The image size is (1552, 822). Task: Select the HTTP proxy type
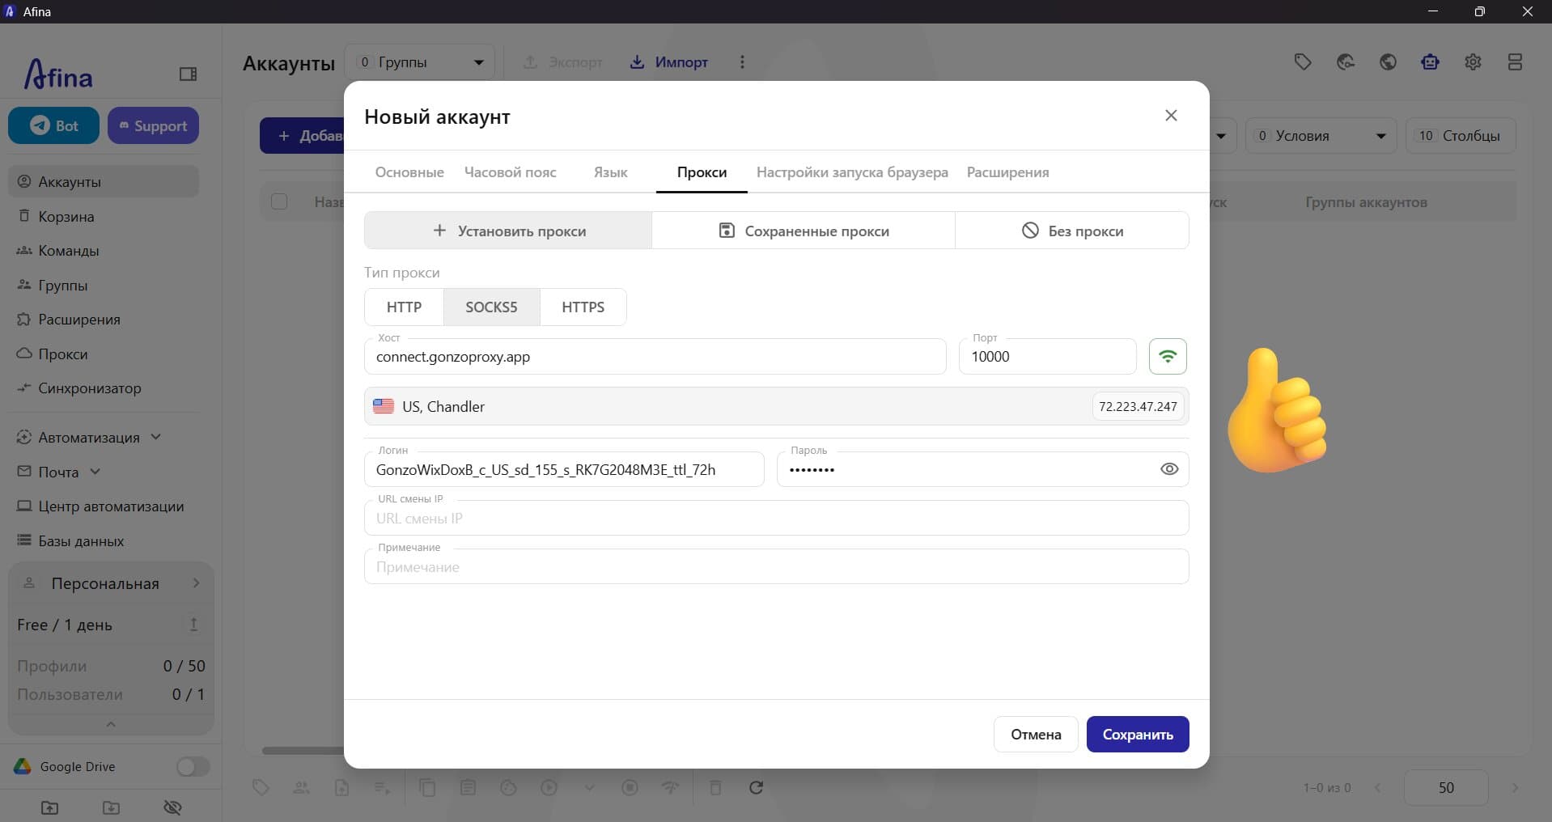pyautogui.click(x=404, y=307)
